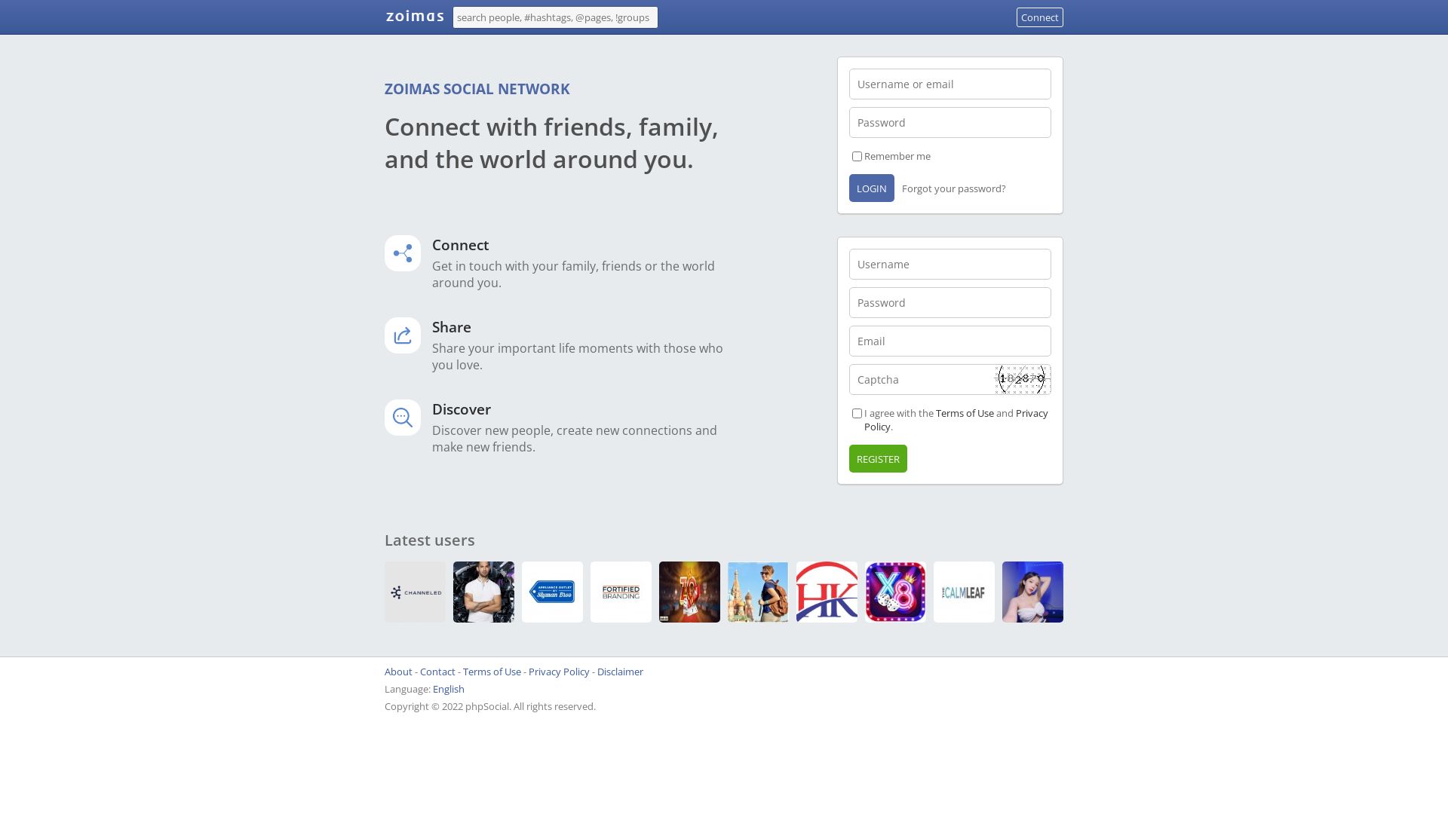
Task: Click the About footer link
Action: tap(399, 671)
